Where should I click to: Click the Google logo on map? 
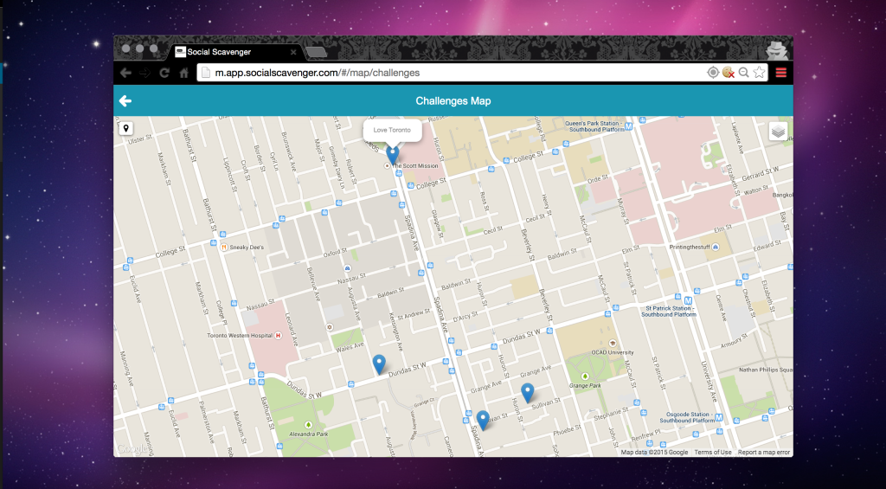click(132, 449)
